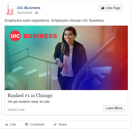This screenshot has height=132, width=133.
Task: Click the ad image of woman on stairs
Action: [66, 58]
